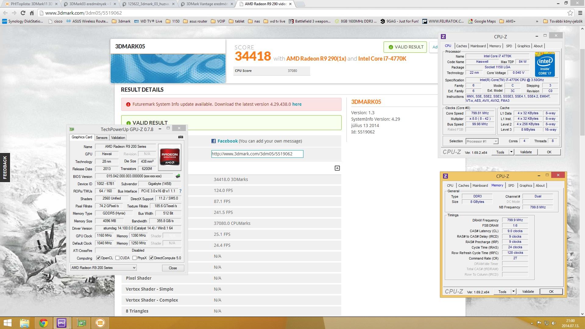Click Chrome's reload page icon
Viewport: 585px width, 329px height.
click(x=23, y=13)
